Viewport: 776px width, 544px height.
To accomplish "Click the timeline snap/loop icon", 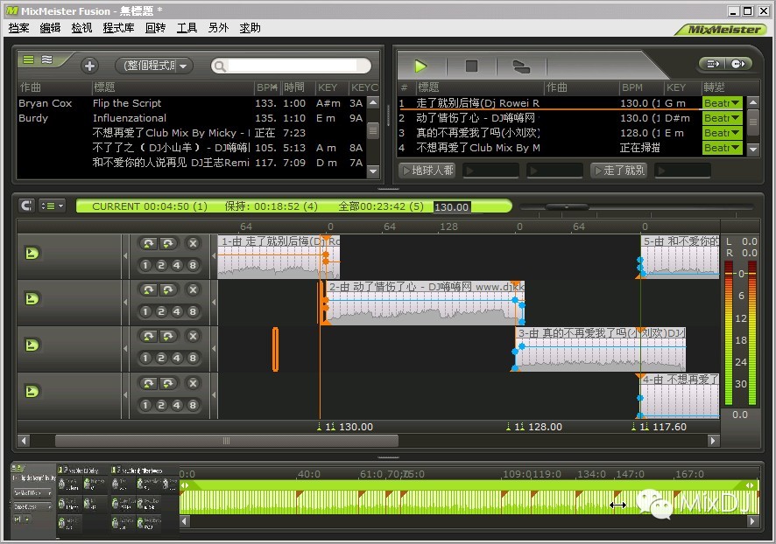I will point(27,206).
